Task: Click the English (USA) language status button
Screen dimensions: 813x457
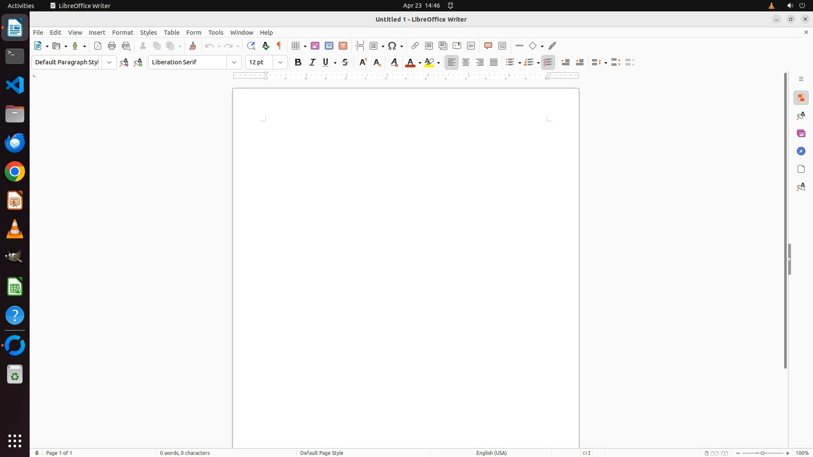Action: click(x=491, y=453)
